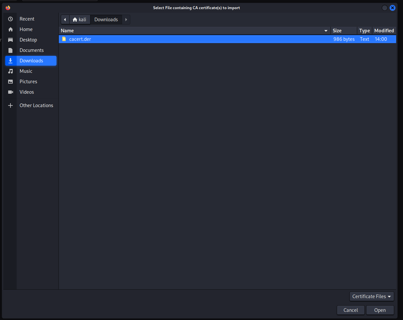Open the Certificate Files filter dropdown

372,296
